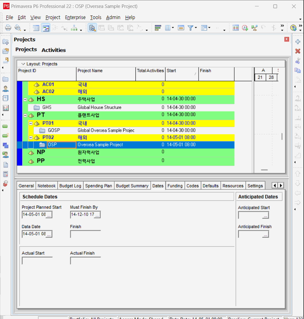
Task: Switch to the Codes tab
Action: coord(193,186)
